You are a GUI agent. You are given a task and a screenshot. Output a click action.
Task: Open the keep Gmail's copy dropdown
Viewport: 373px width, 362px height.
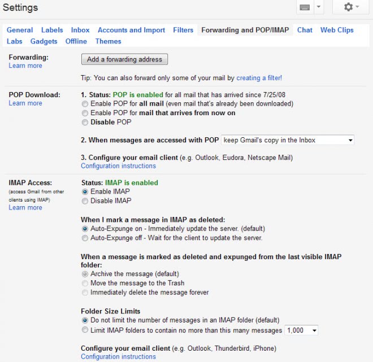coord(287,139)
